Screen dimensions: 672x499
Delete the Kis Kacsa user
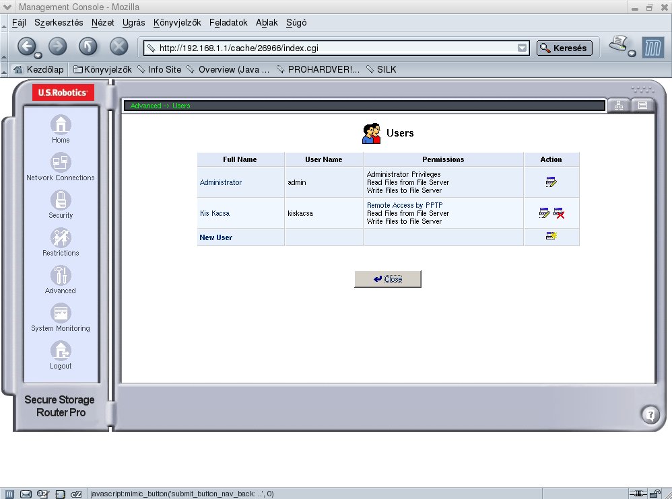559,213
